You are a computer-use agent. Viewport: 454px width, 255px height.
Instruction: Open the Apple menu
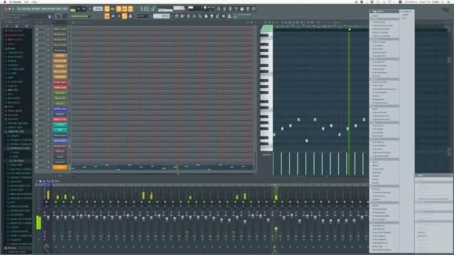click(4, 2)
